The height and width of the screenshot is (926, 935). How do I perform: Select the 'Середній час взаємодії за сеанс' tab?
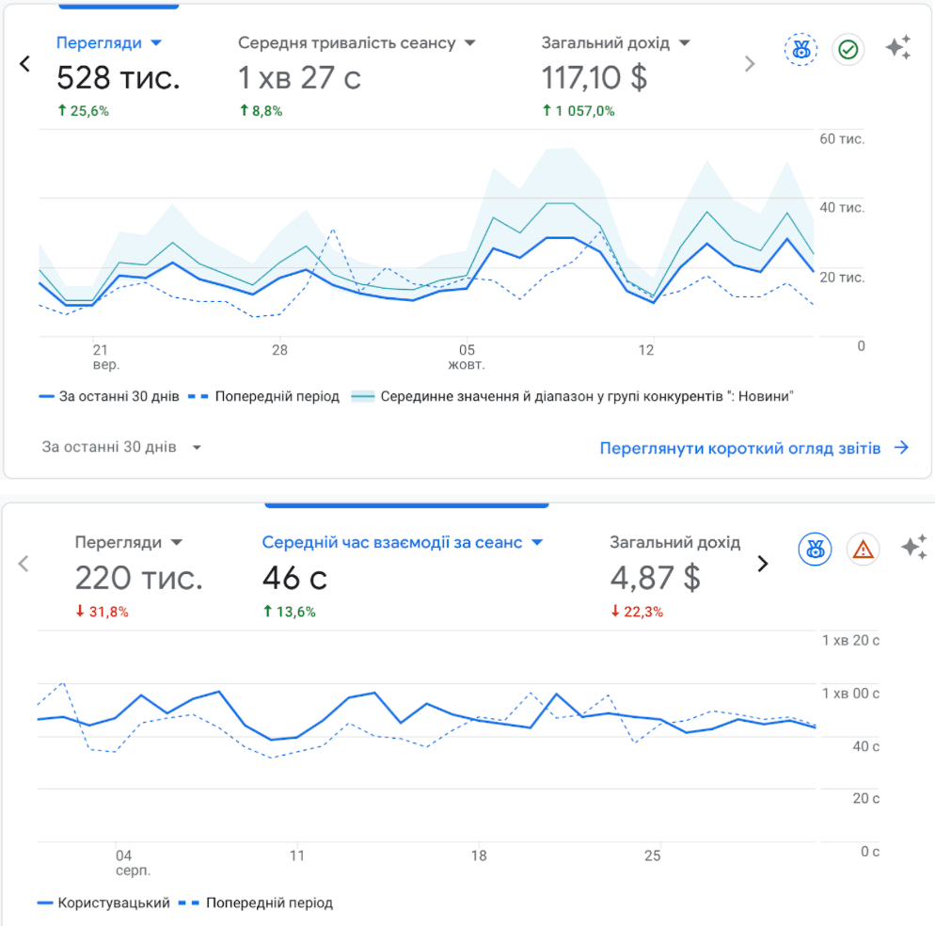coord(403,575)
